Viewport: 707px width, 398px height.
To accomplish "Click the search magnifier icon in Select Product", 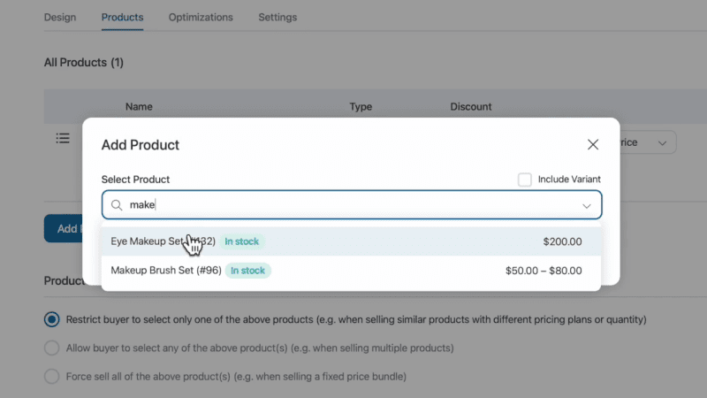I will click(117, 205).
